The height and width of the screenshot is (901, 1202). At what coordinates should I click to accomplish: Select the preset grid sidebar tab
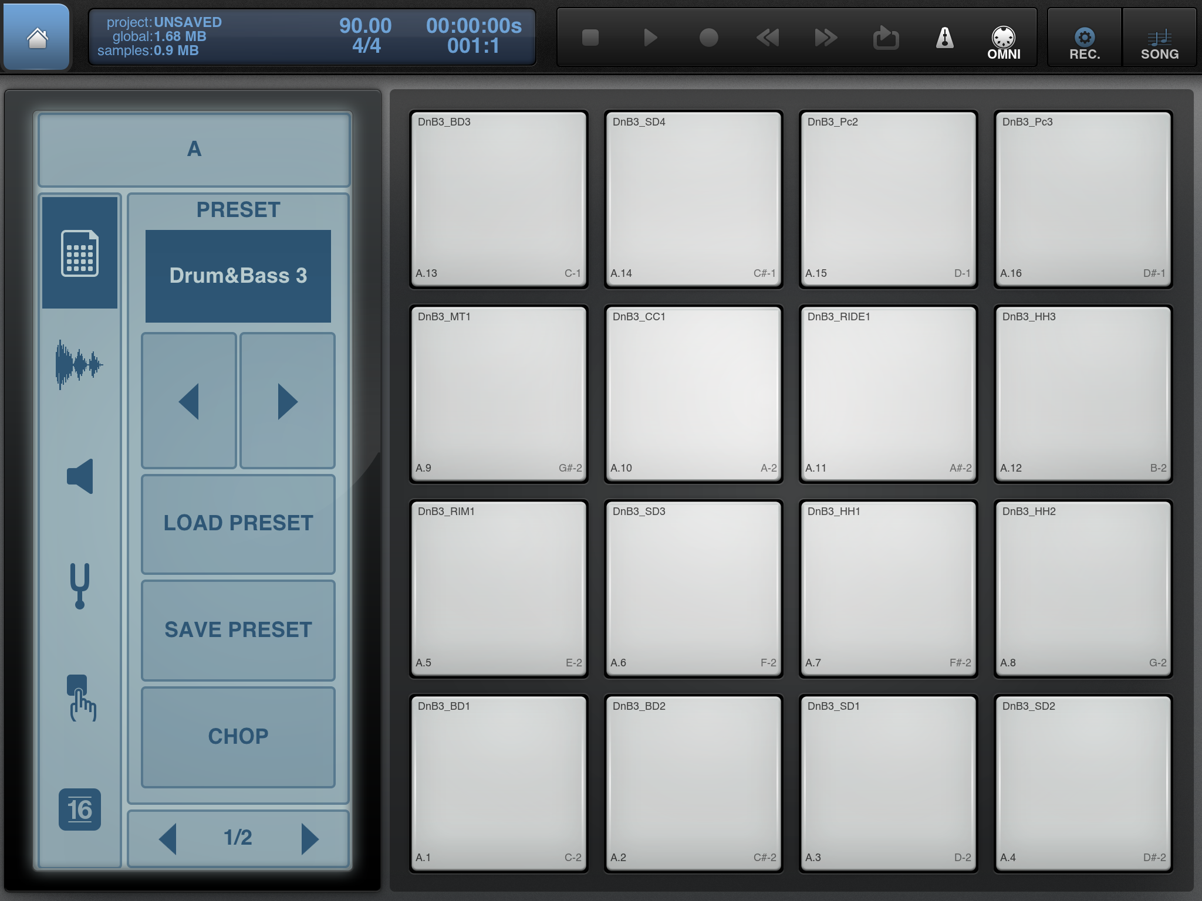tap(80, 253)
